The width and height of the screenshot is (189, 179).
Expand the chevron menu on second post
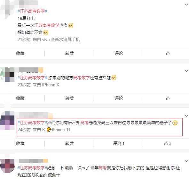click(186, 71)
